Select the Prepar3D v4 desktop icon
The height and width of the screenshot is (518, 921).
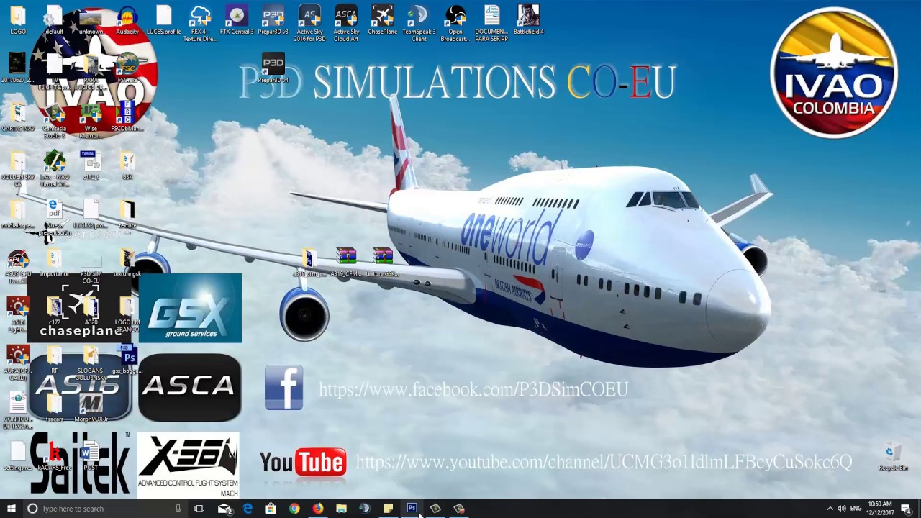point(273,68)
